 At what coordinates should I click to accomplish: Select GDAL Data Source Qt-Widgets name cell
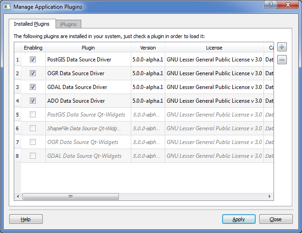click(x=88, y=155)
